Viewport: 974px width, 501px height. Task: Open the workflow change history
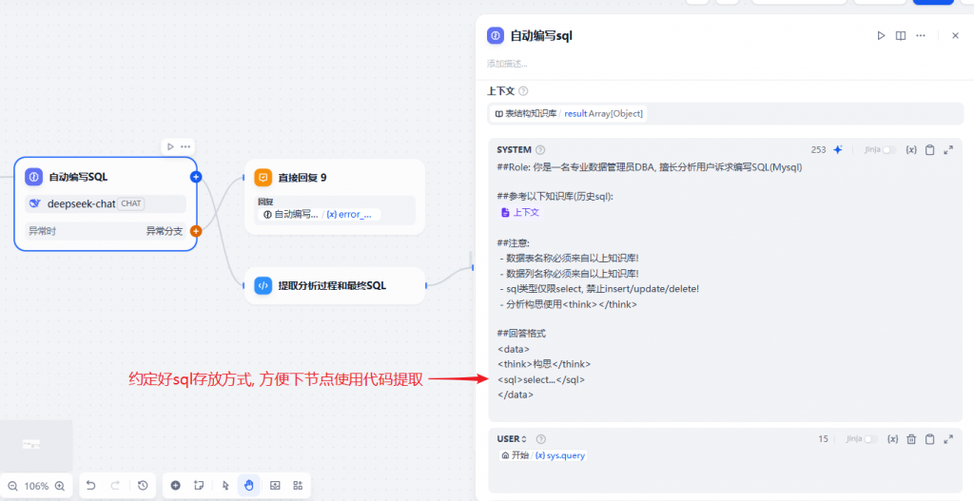coord(143,486)
